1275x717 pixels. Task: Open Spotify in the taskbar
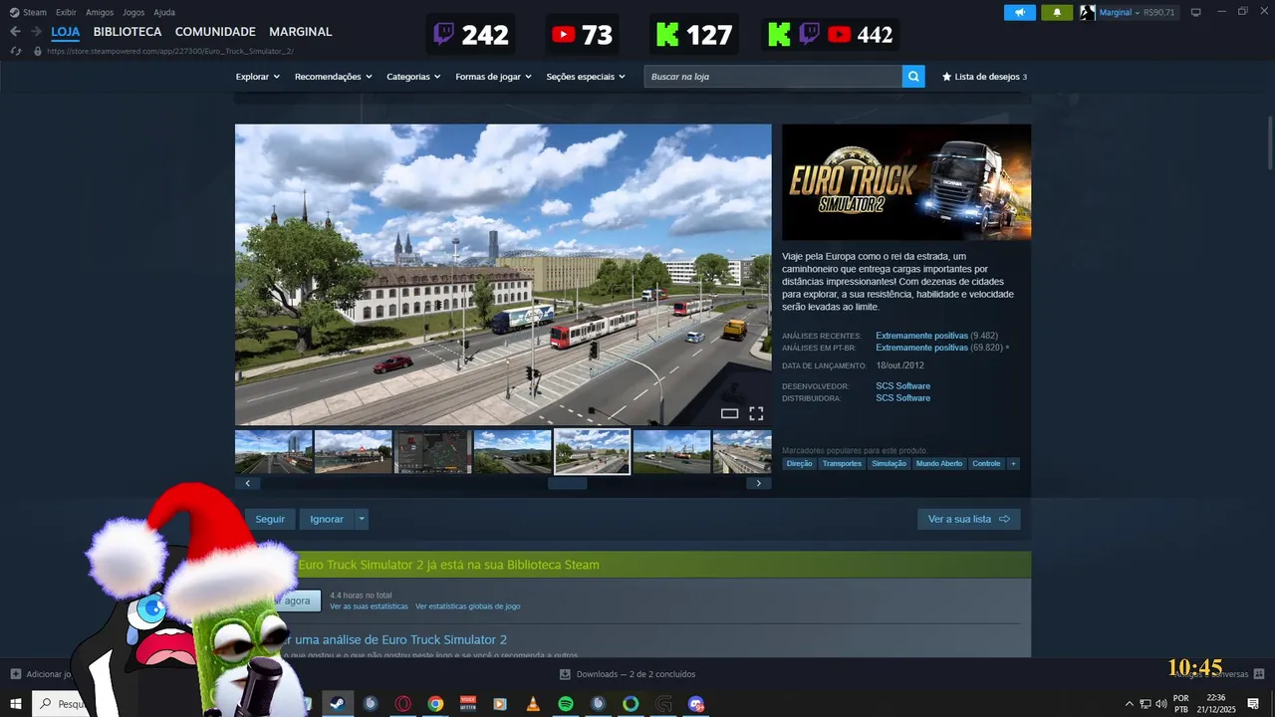click(x=566, y=704)
